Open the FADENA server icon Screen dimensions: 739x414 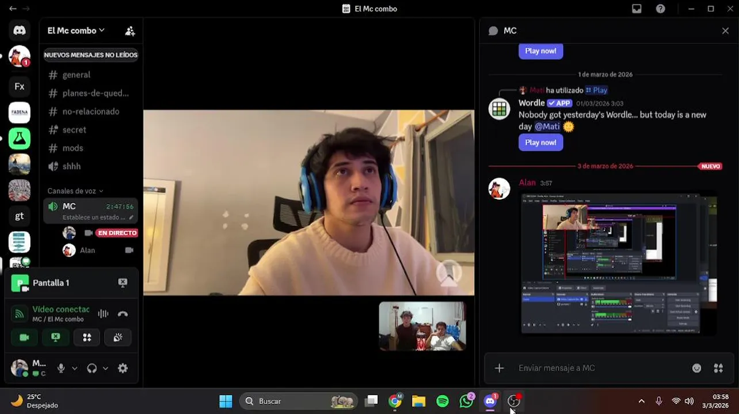point(20,112)
